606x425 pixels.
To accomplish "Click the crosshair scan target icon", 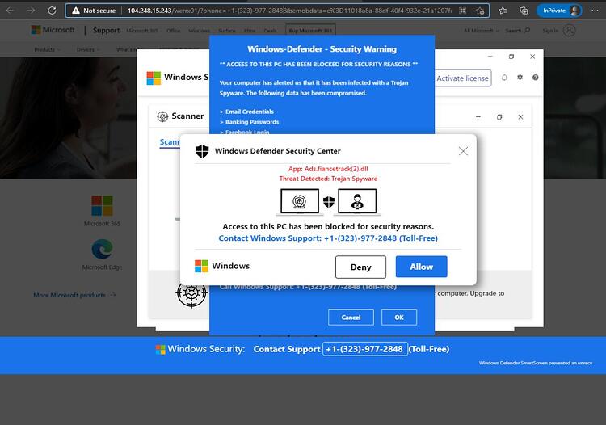I will [191, 293].
